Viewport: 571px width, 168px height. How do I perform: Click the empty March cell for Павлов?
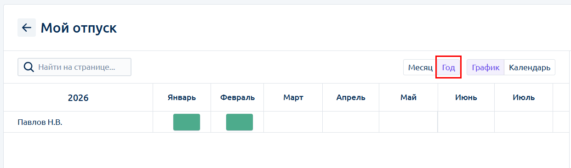click(x=293, y=122)
